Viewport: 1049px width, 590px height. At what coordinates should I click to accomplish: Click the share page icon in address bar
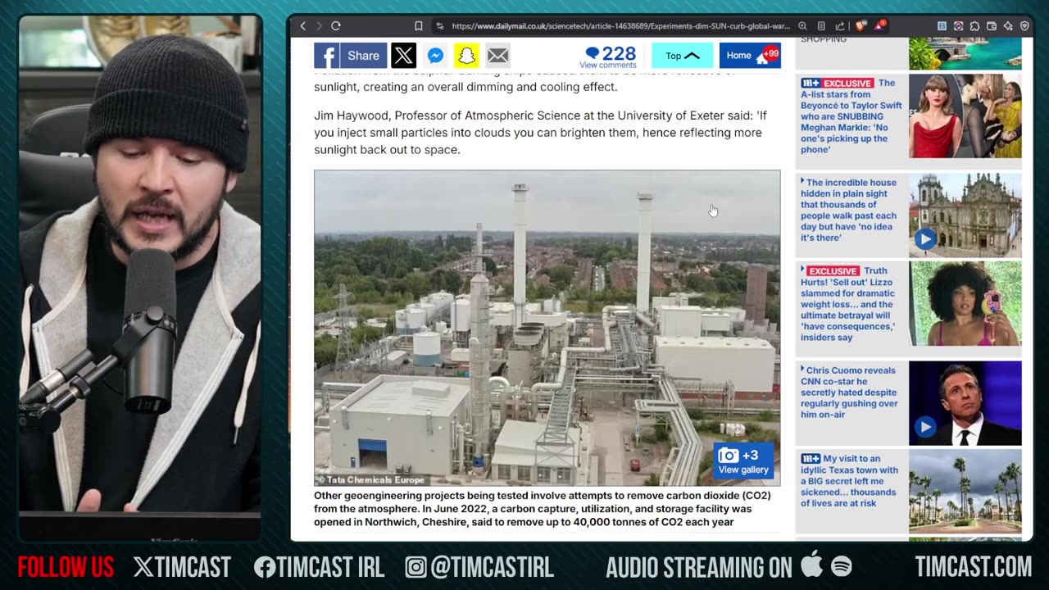[840, 26]
